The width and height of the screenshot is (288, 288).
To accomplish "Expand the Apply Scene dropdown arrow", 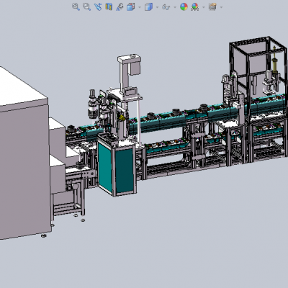I will [204, 7].
